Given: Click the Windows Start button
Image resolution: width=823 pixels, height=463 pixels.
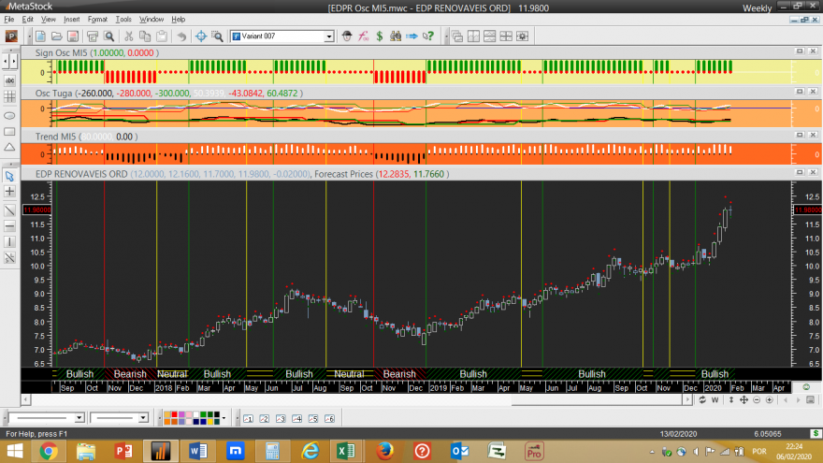Looking at the screenshot, I should 15,451.
